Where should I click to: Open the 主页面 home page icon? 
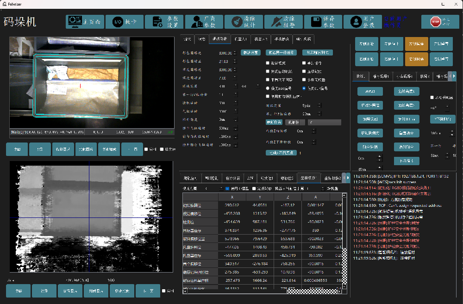pos(74,22)
